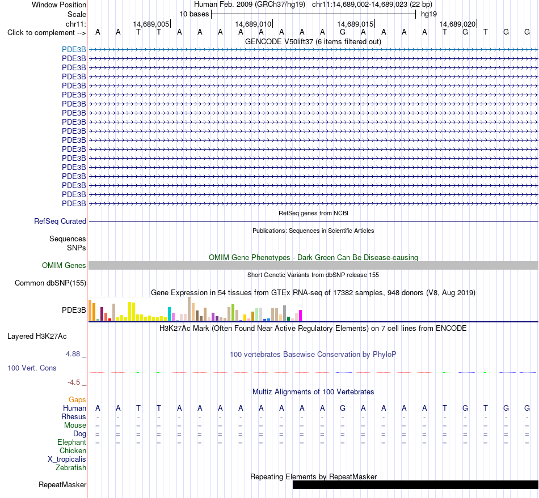Open '100 vertebrates Basewise Conservation by PhyloP'
This screenshot has width=539, height=498.
[313, 355]
